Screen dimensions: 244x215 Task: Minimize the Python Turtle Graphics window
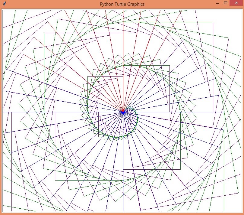point(217,3)
